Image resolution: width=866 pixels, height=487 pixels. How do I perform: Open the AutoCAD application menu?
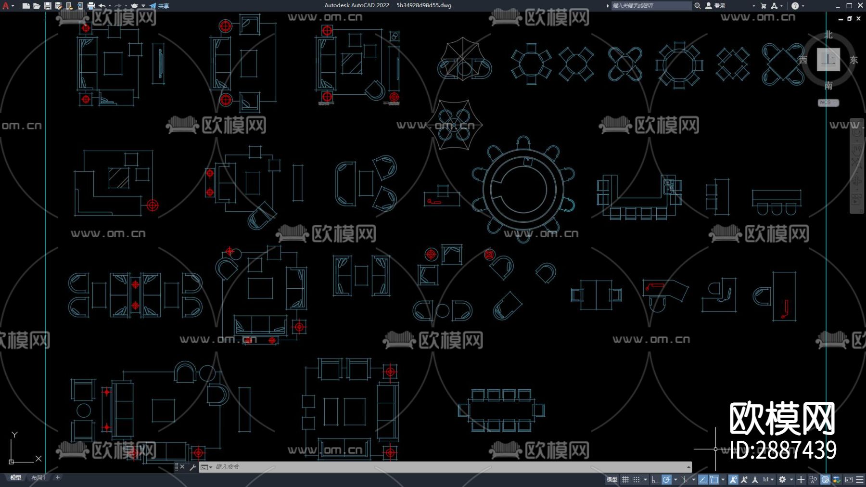(6, 6)
